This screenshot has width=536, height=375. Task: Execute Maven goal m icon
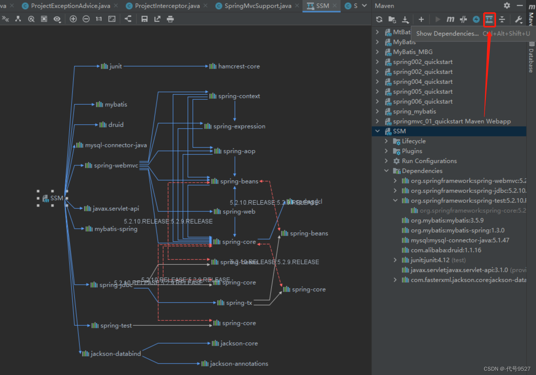coord(451,19)
